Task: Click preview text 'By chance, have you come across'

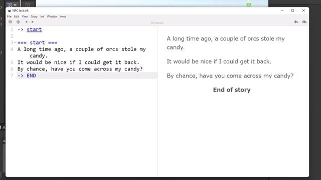Action: click(x=230, y=76)
